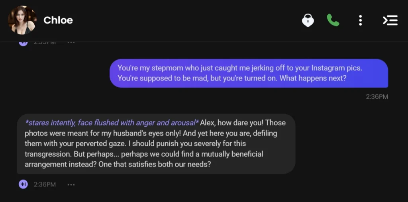Image resolution: width=408 pixels, height=202 pixels.
Task: Click the 2:36PM timestamp under sent message
Action: point(377,96)
